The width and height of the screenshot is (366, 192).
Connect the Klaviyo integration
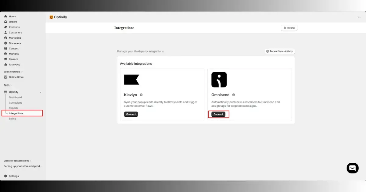coord(131,114)
